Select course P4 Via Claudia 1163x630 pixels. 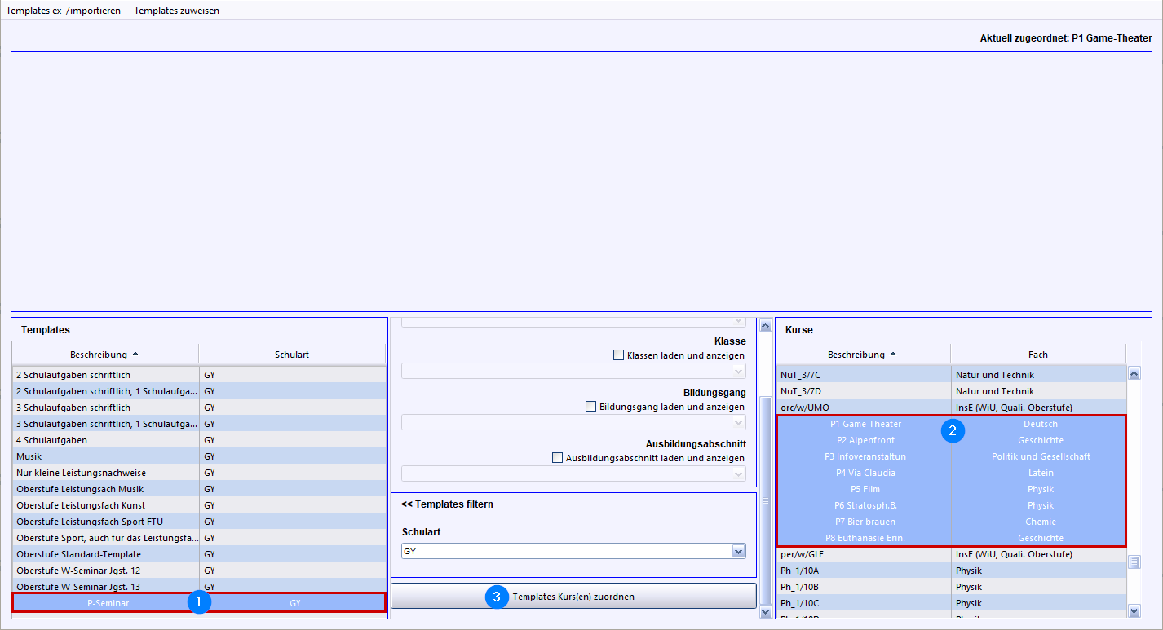[x=951, y=473]
